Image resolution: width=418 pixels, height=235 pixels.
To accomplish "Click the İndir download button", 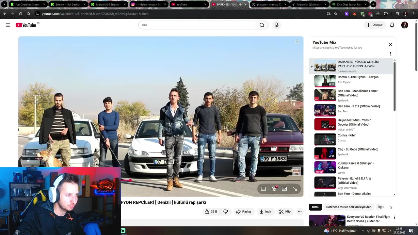I will tap(265, 211).
